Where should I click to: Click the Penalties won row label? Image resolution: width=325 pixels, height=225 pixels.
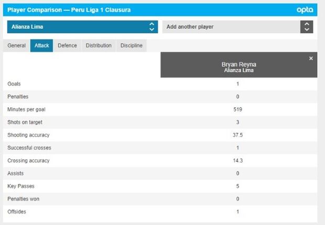pos(23,199)
